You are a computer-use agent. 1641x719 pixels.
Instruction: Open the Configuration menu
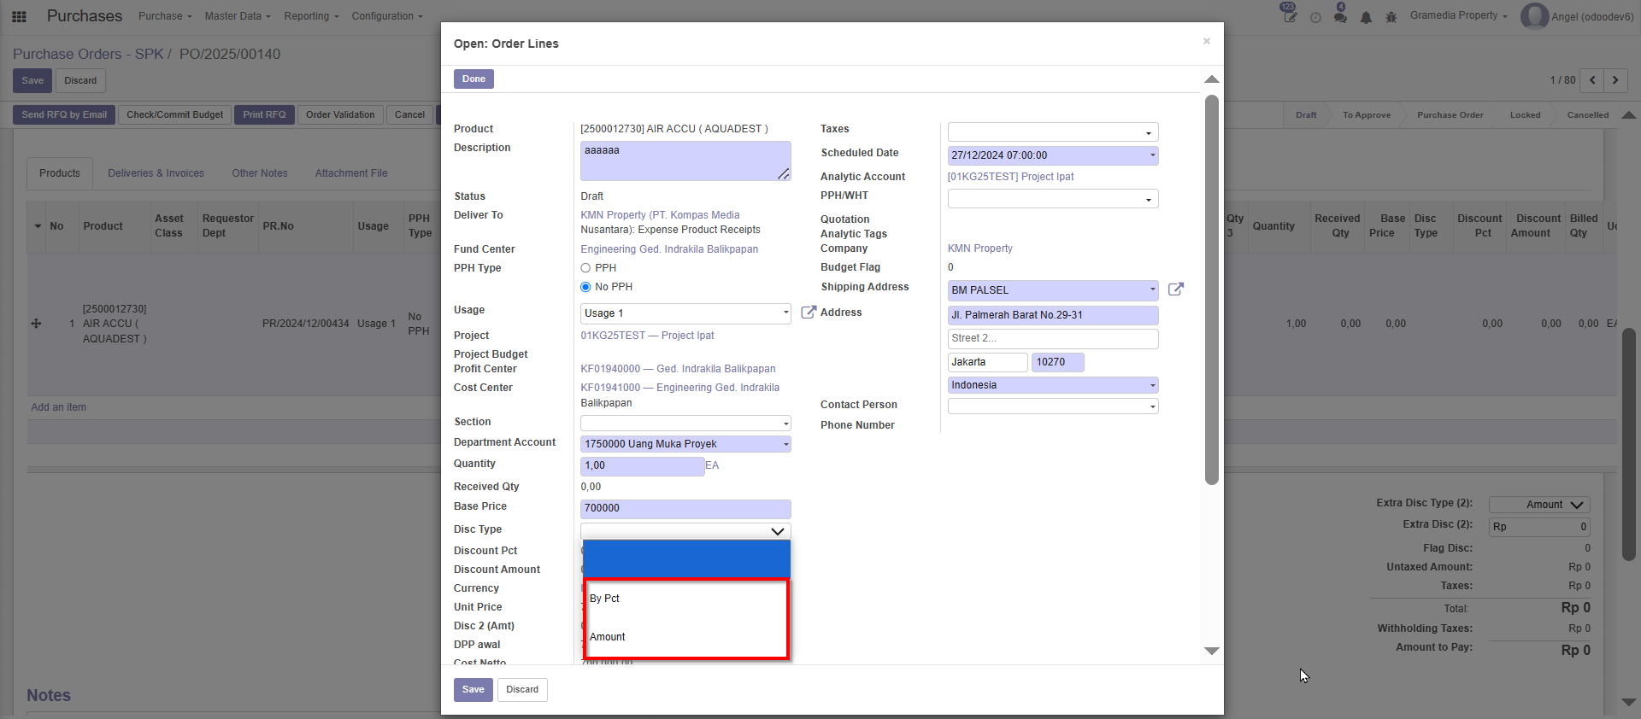coord(387,16)
